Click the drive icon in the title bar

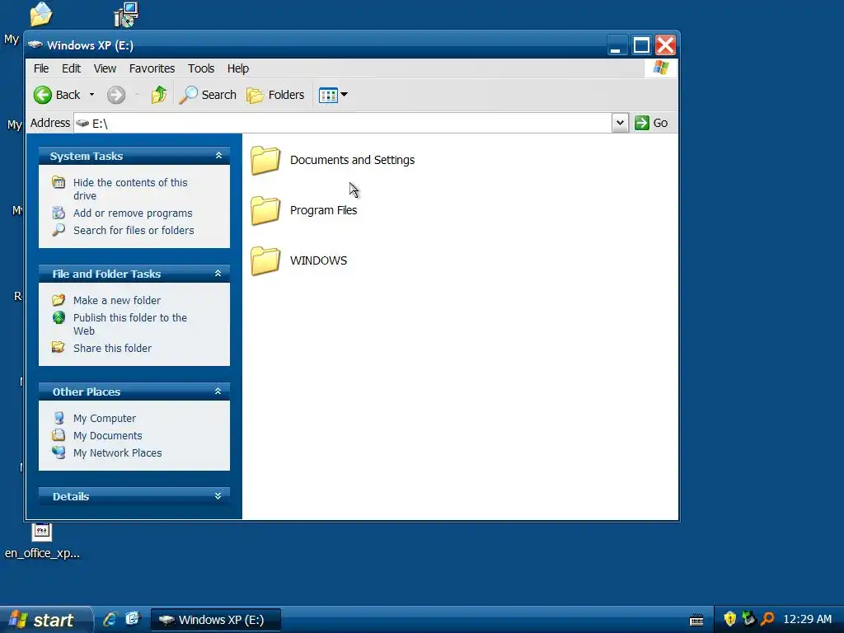click(x=35, y=45)
